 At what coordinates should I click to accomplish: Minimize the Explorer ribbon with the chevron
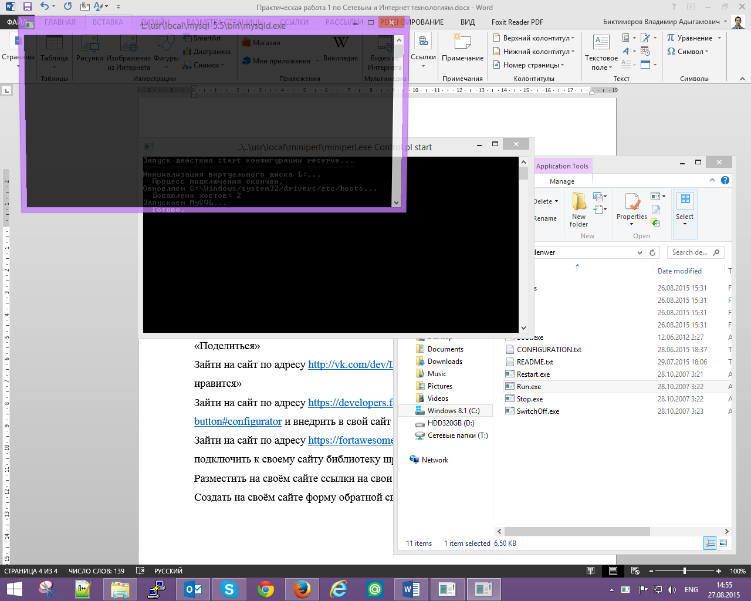tap(712, 181)
